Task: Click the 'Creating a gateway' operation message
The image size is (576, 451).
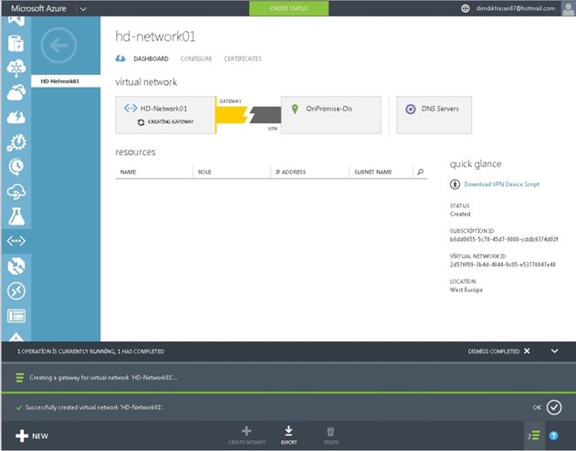Action: 103,378
